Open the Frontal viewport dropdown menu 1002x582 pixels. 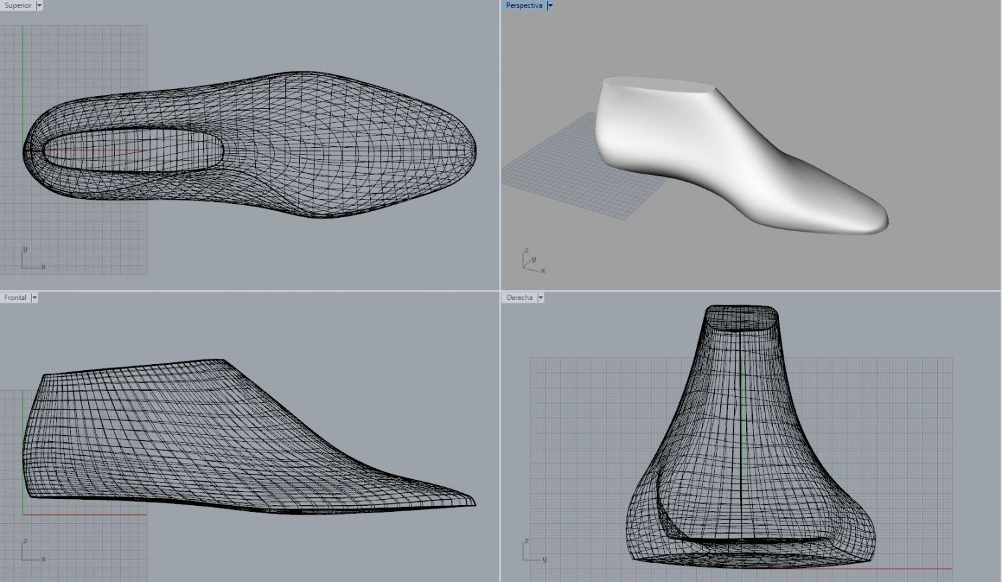coord(34,297)
